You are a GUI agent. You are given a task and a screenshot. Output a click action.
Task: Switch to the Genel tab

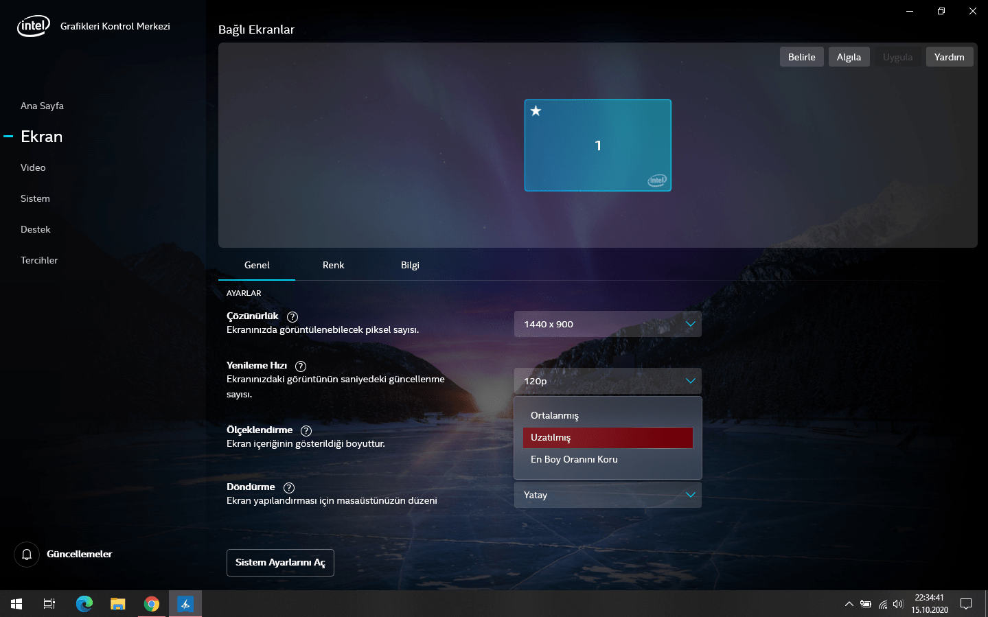pos(257,266)
